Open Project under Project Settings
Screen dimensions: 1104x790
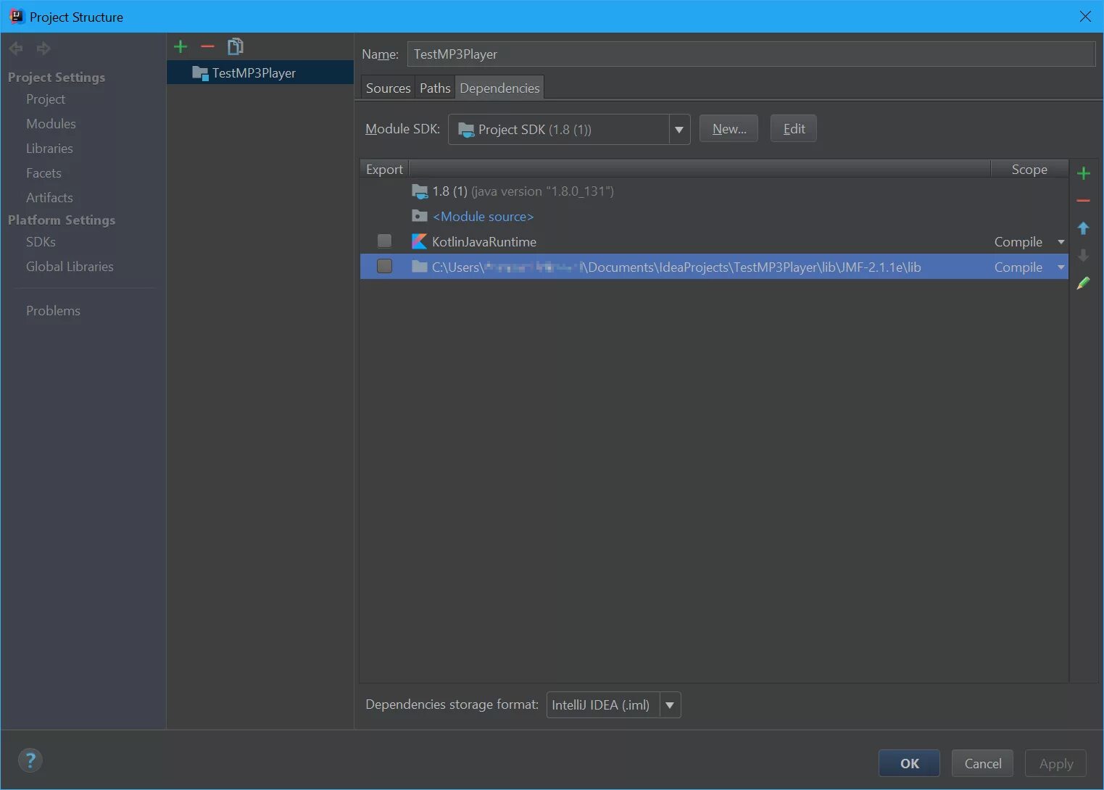(46, 99)
